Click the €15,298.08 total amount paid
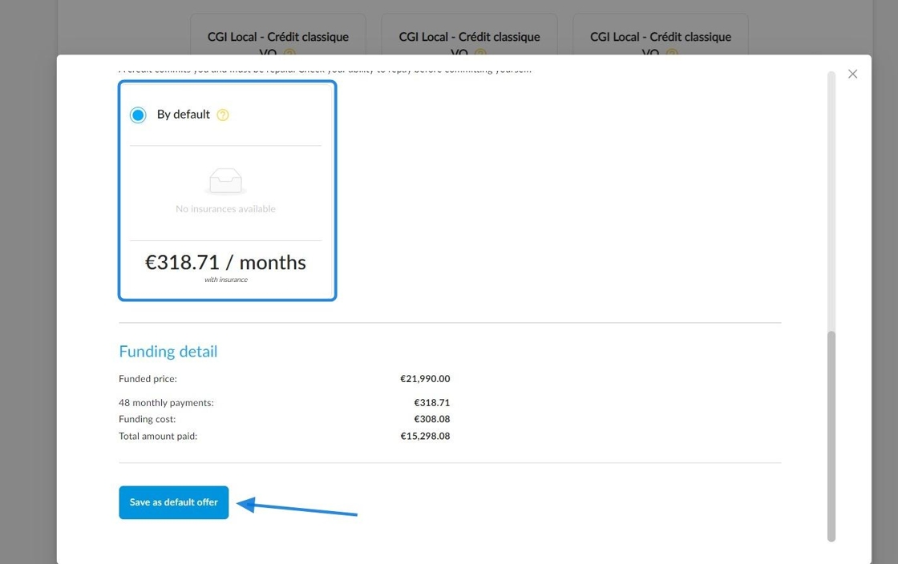The height and width of the screenshot is (564, 898). (x=425, y=436)
